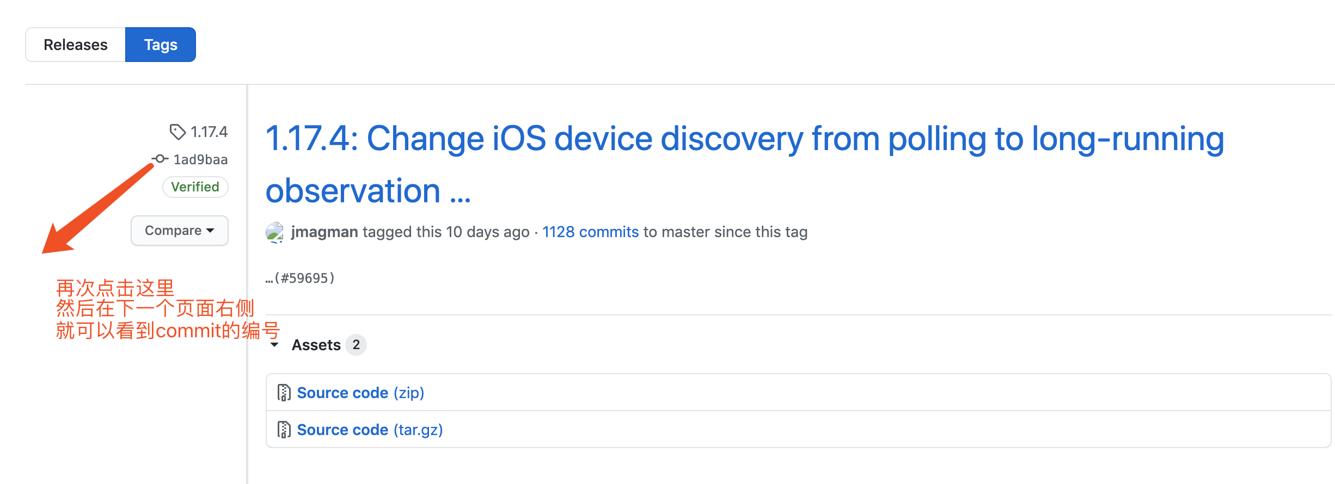Click the tar.gz file icon for Source code
Screen dimensions: 1335x484
(x=284, y=430)
